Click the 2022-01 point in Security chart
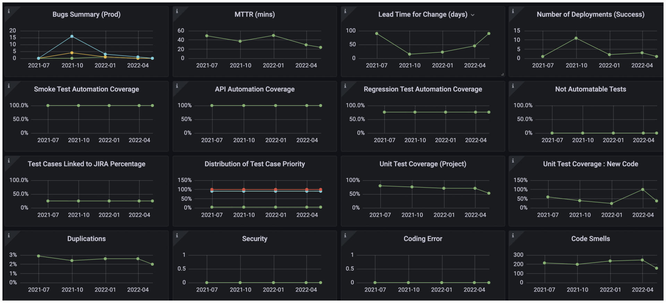The image size is (666, 303). pyautogui.click(x=274, y=283)
